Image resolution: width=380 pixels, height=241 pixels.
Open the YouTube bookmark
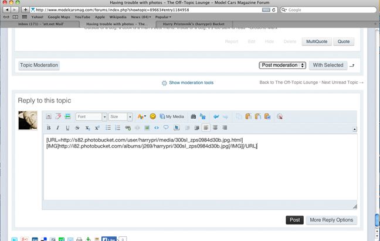[x=83, y=17]
